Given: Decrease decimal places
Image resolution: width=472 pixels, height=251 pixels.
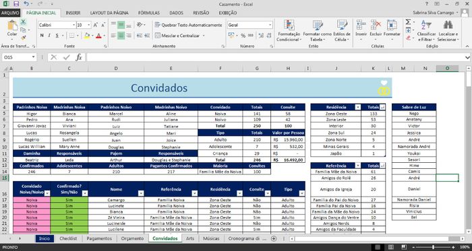Looking at the screenshot, I should tap(268, 36).
